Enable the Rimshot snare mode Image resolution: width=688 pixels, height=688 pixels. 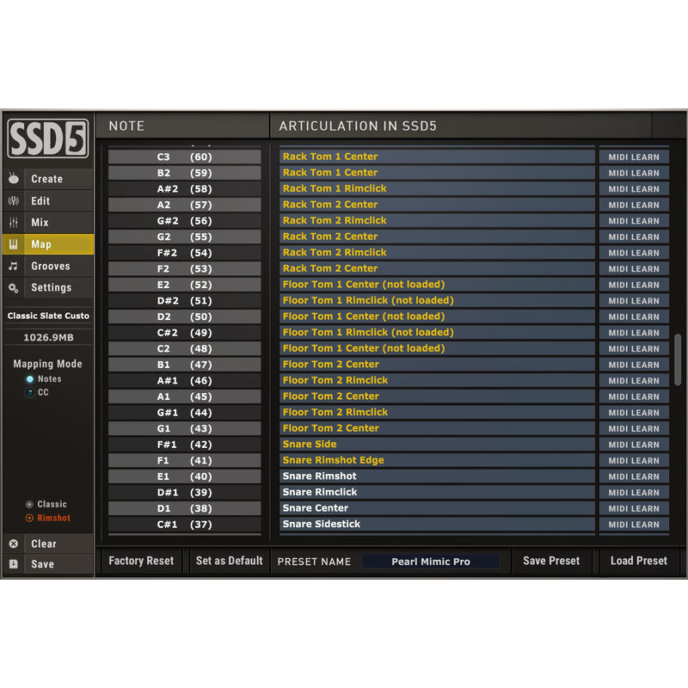[30, 519]
